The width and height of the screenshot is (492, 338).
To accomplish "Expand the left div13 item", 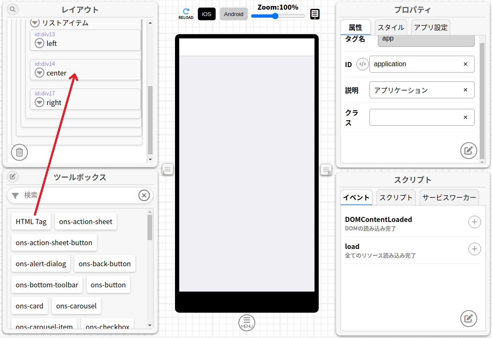I will (39, 43).
